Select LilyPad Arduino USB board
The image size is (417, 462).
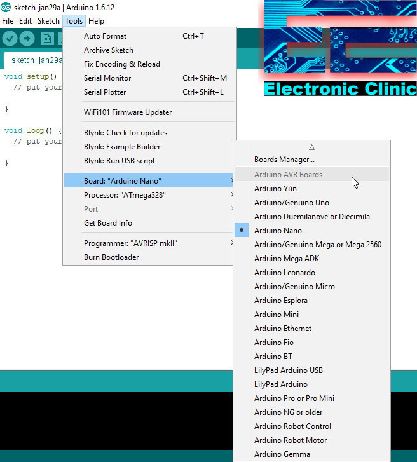point(312,370)
